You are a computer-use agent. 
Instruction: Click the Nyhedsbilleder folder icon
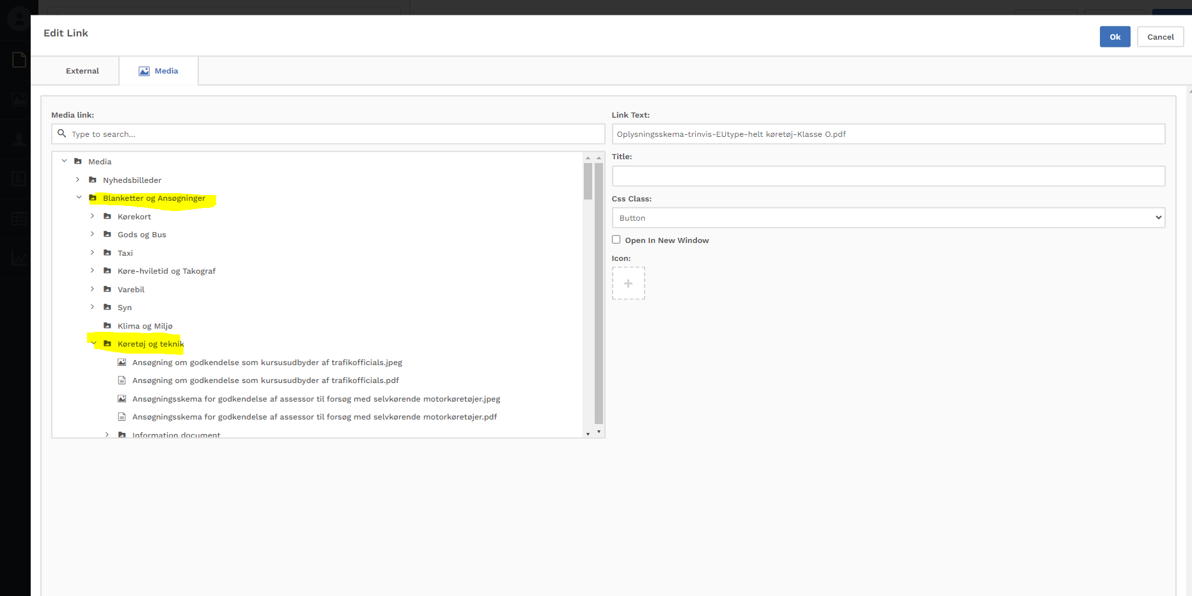[x=93, y=180]
